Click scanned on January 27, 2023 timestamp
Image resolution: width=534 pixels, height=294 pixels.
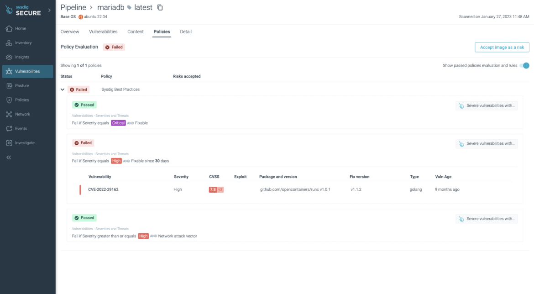click(x=494, y=17)
